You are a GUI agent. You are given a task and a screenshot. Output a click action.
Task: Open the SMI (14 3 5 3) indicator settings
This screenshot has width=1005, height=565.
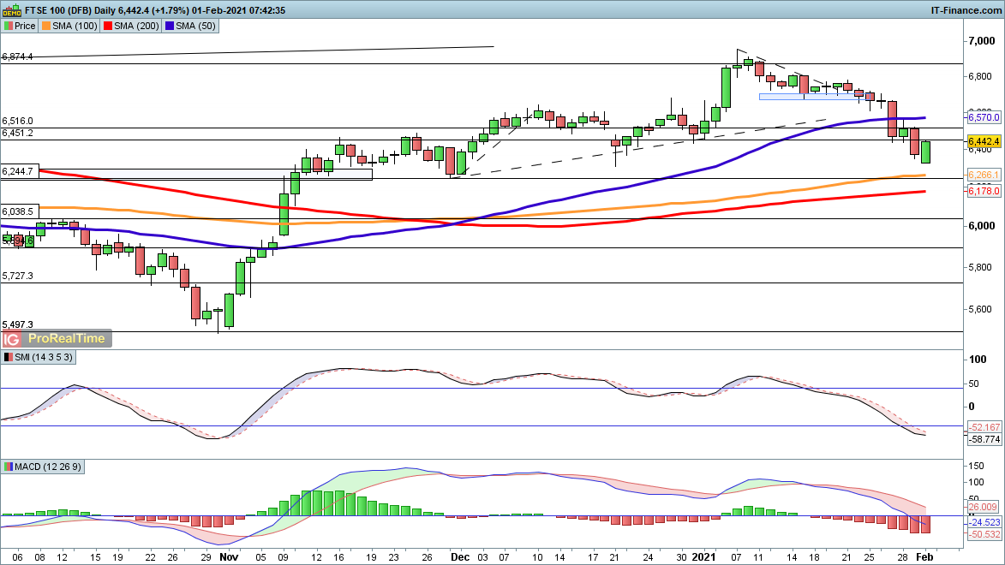43,356
